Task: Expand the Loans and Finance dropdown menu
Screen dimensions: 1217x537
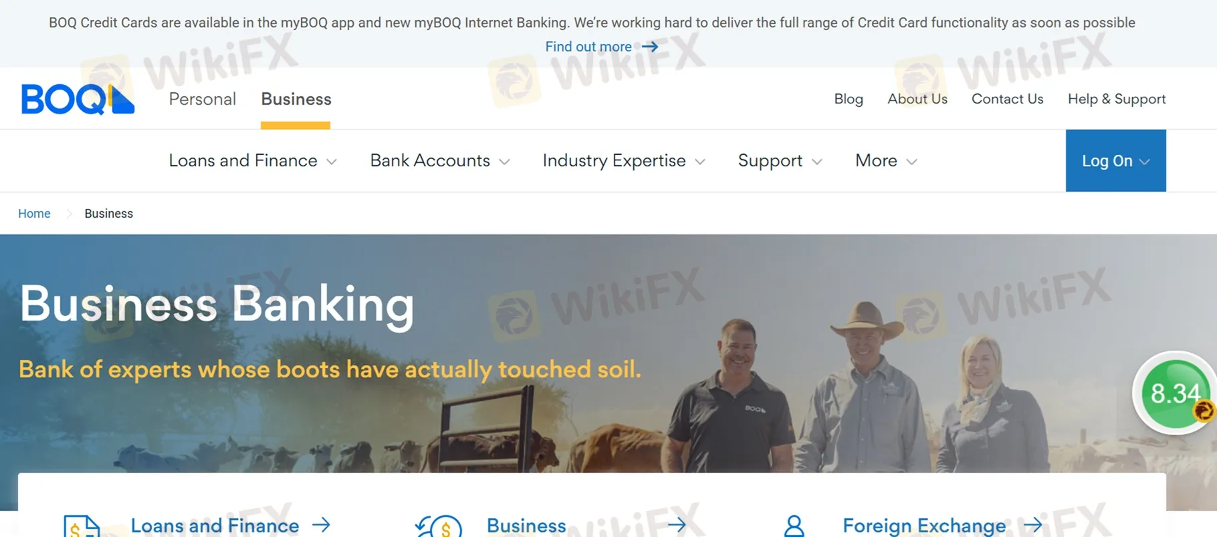Action: coord(253,161)
